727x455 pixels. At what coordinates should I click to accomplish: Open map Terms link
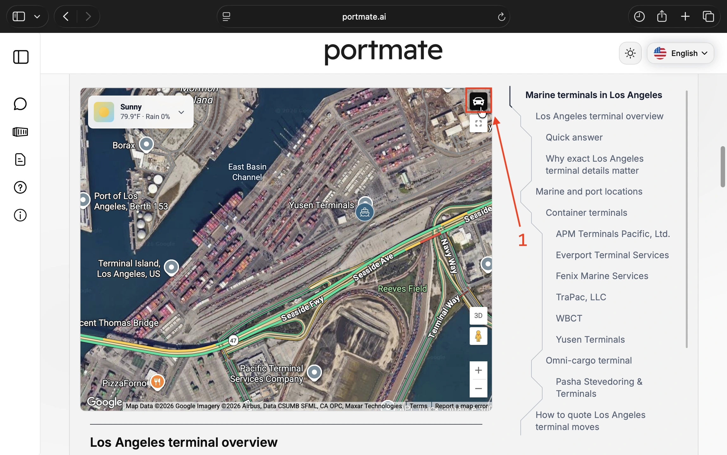418,406
